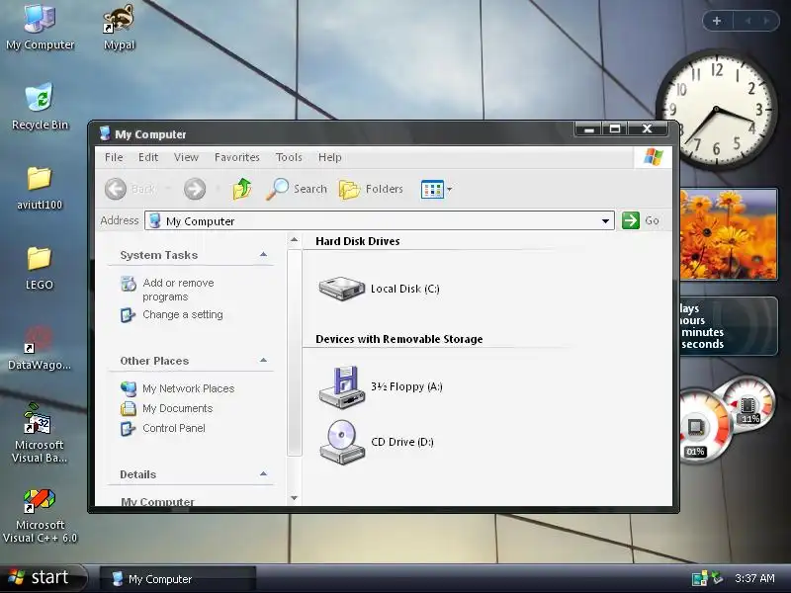Viewport: 791px width, 593px height.
Task: Click sidebar scroll down arrow
Action: [x=294, y=498]
